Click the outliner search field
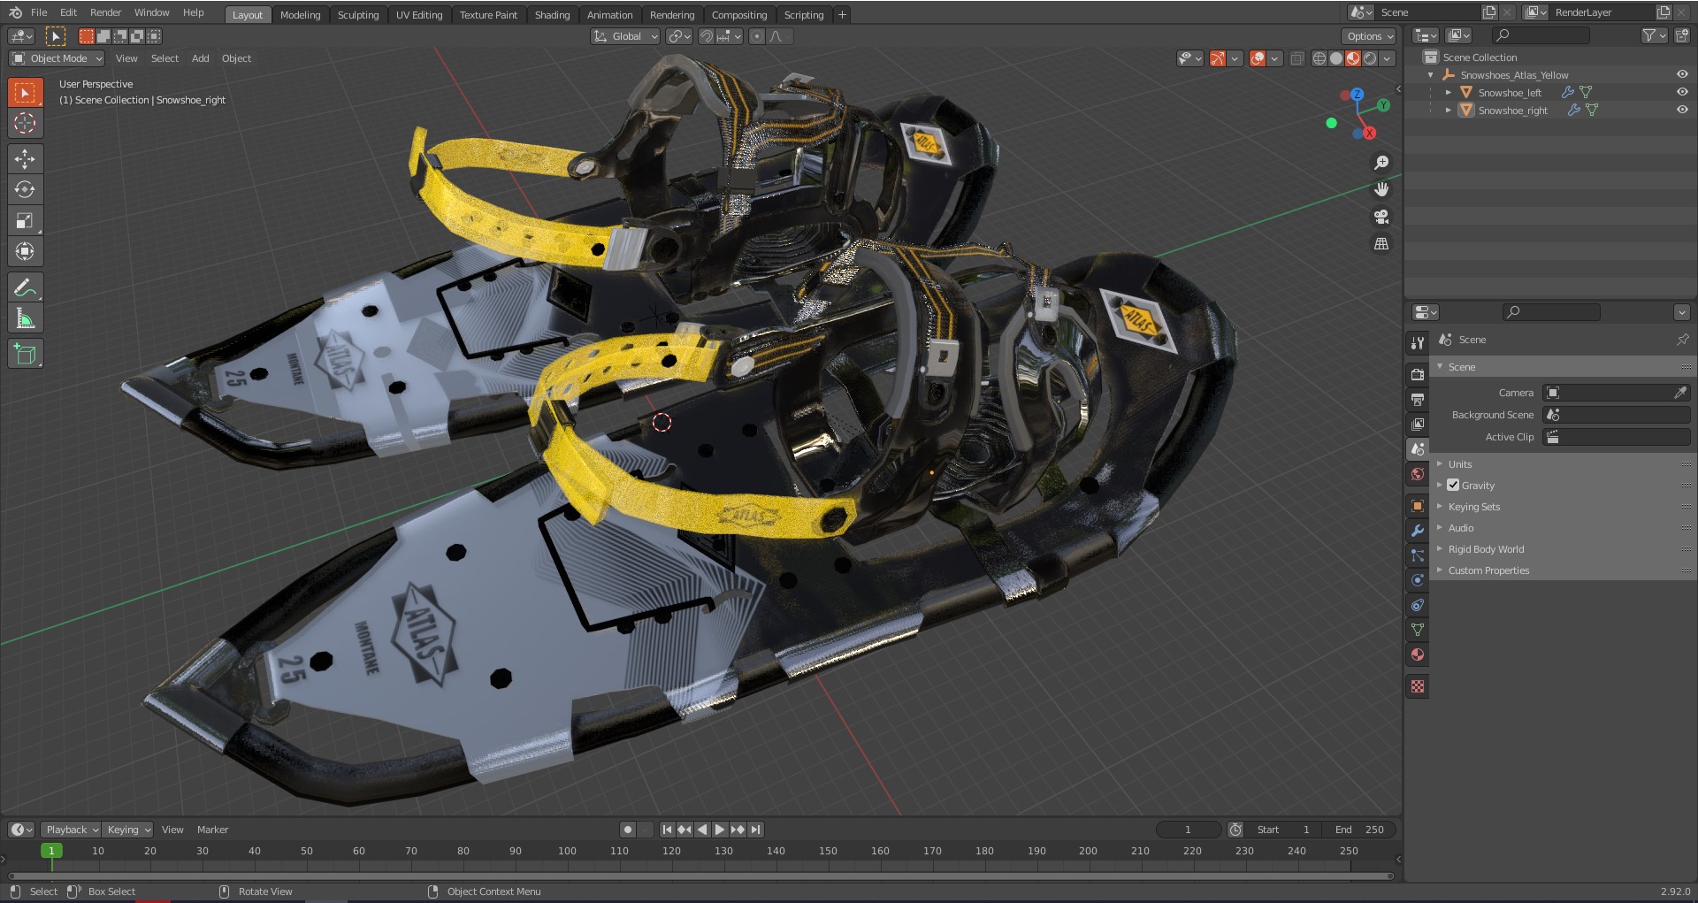The image size is (1698, 903). [1541, 35]
